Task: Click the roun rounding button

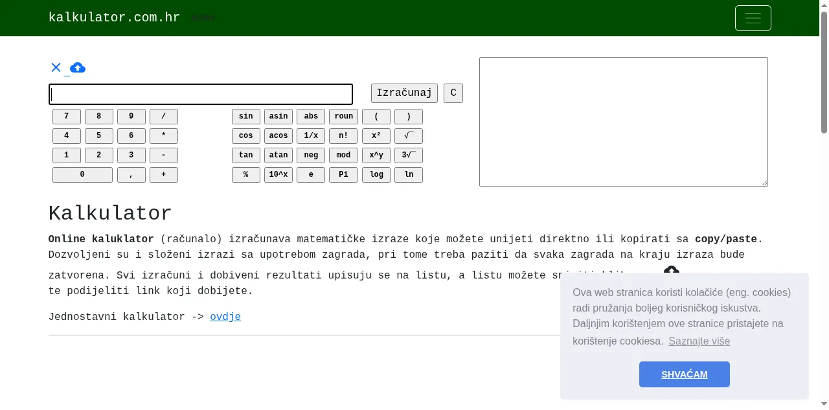Action: [343, 117]
